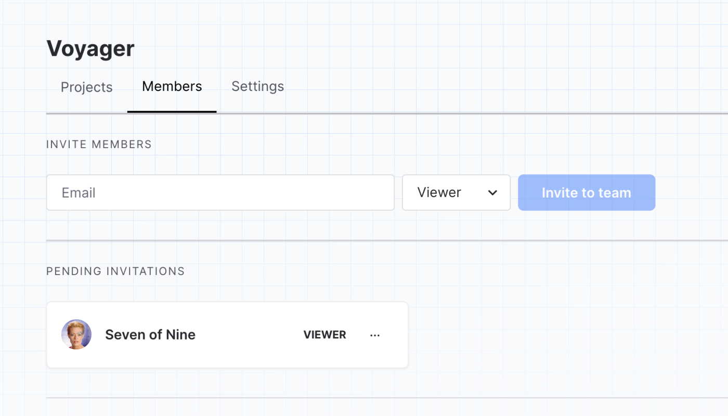Click the Email placeholder text
The height and width of the screenshot is (416, 728).
point(79,193)
